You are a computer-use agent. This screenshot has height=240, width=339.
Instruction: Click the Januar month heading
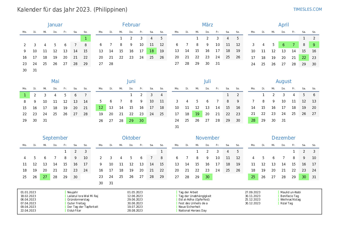[55, 25]
